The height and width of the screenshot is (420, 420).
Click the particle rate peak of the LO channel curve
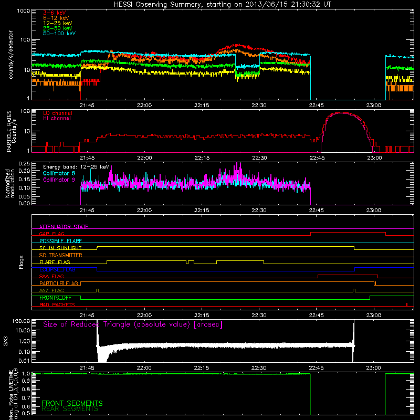[342, 112]
